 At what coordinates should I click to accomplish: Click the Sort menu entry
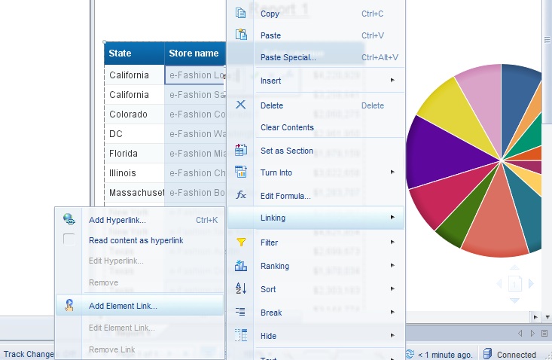click(x=316, y=289)
